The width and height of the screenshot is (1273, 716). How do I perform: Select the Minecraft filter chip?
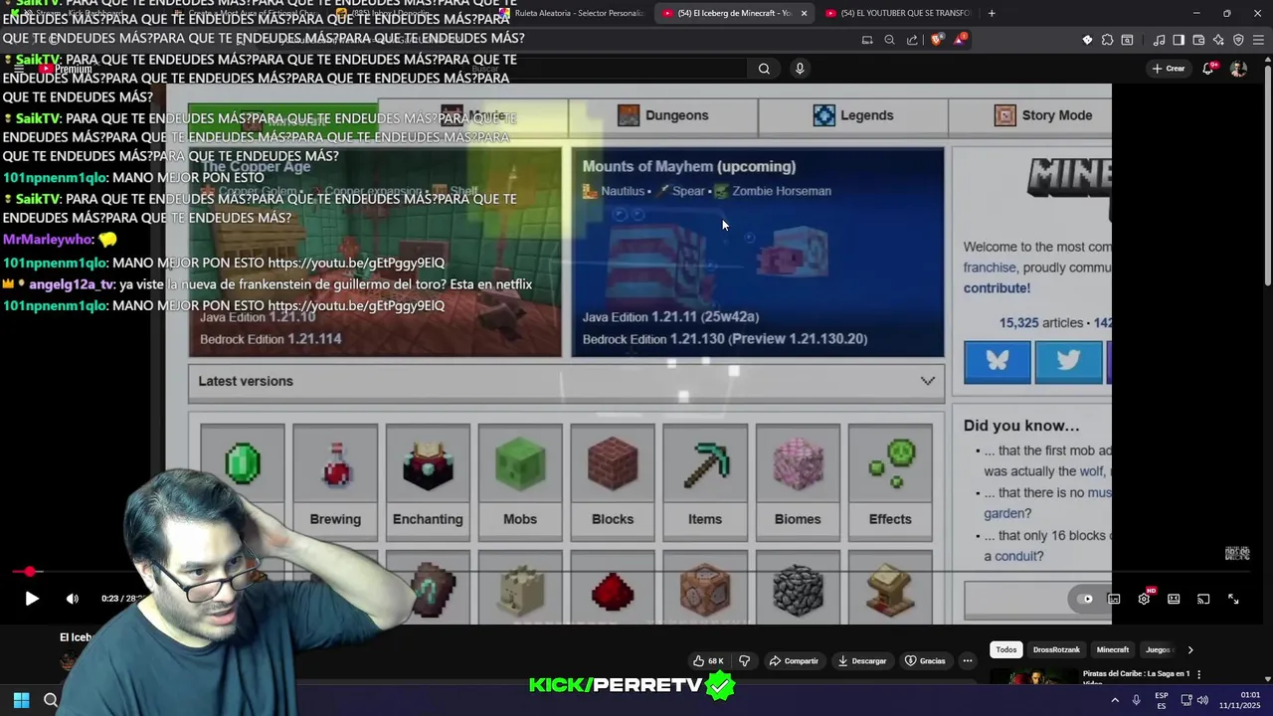click(x=1113, y=649)
